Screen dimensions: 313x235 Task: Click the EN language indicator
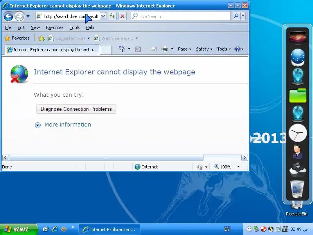227,229
